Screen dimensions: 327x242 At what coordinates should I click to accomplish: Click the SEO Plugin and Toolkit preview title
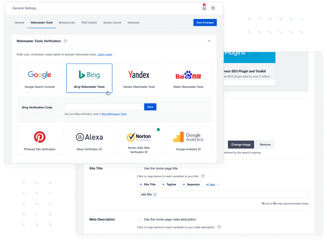(x=244, y=71)
